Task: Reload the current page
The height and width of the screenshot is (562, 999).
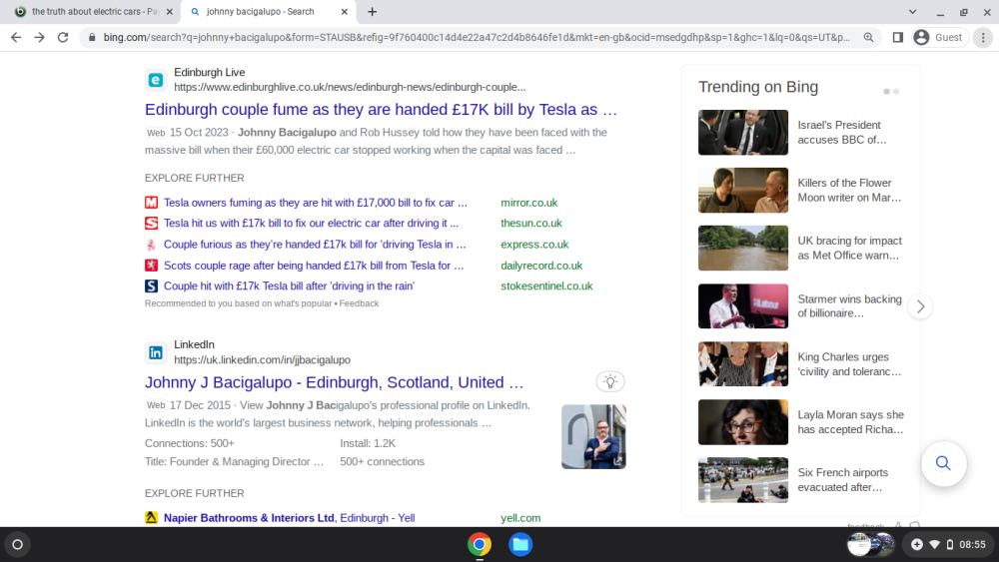Action: pos(62,38)
